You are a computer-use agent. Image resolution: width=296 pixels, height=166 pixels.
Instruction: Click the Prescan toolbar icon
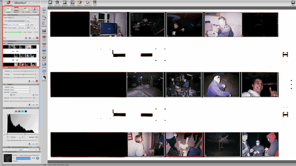click(x=50, y=3)
